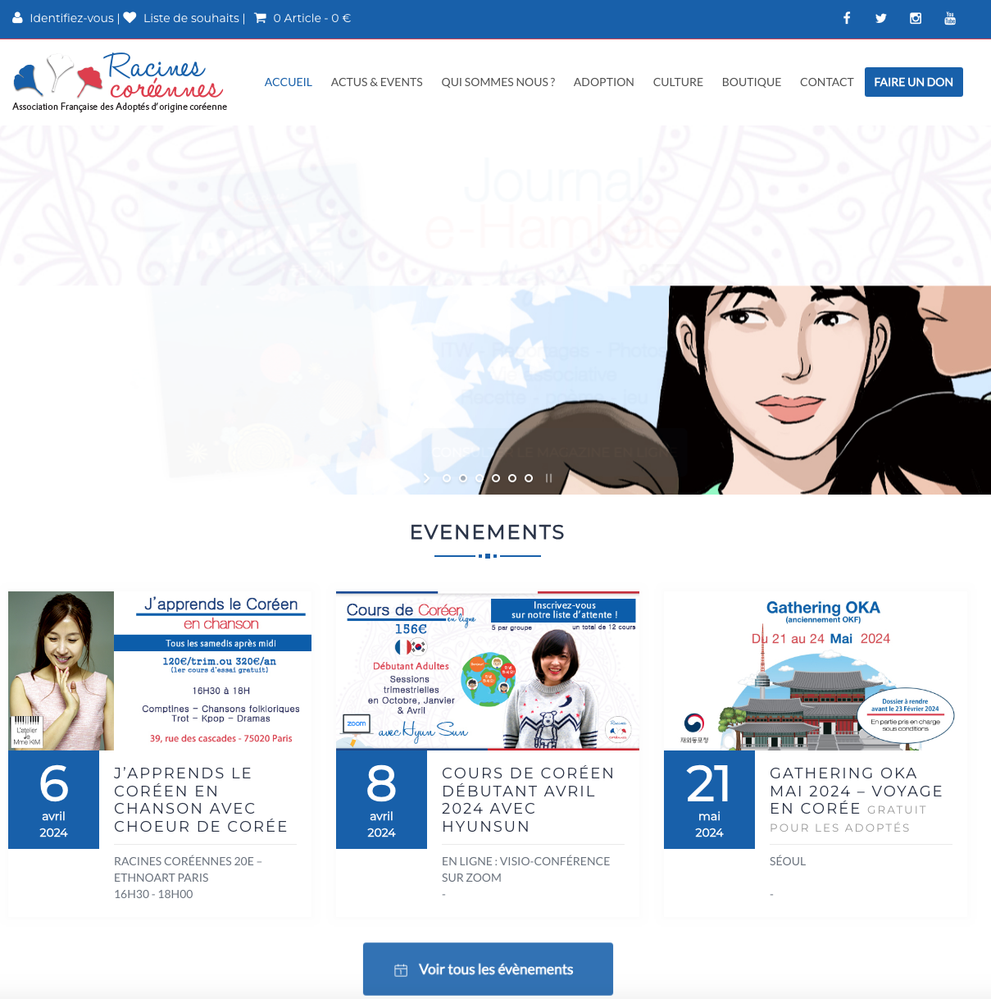The image size is (991, 999).
Task: Click 'EN LIGNE : VISIO-CONFÉRENCE SUR ZOOM' text
Action: (x=526, y=869)
